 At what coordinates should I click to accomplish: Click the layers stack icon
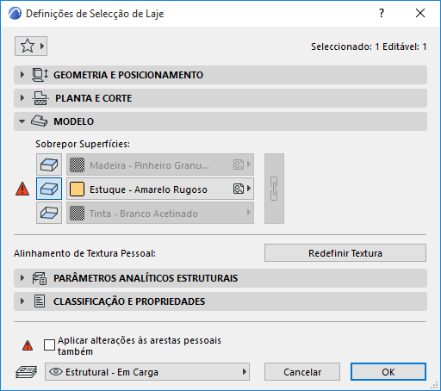click(x=26, y=372)
